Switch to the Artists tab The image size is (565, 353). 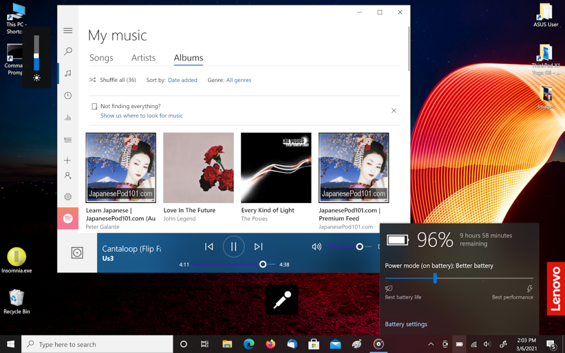pos(143,57)
